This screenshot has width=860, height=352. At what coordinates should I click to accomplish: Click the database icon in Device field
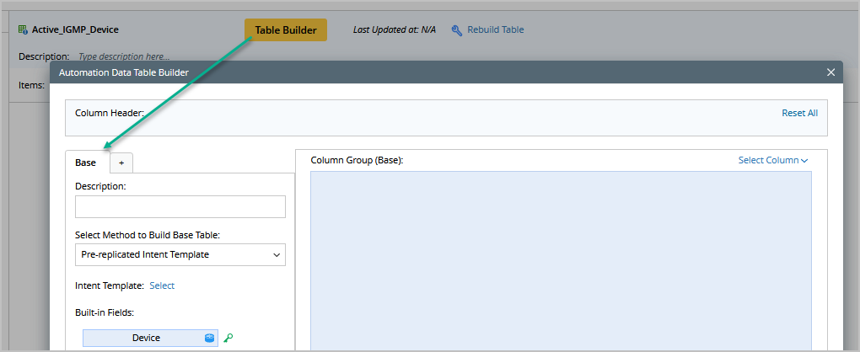pos(210,338)
